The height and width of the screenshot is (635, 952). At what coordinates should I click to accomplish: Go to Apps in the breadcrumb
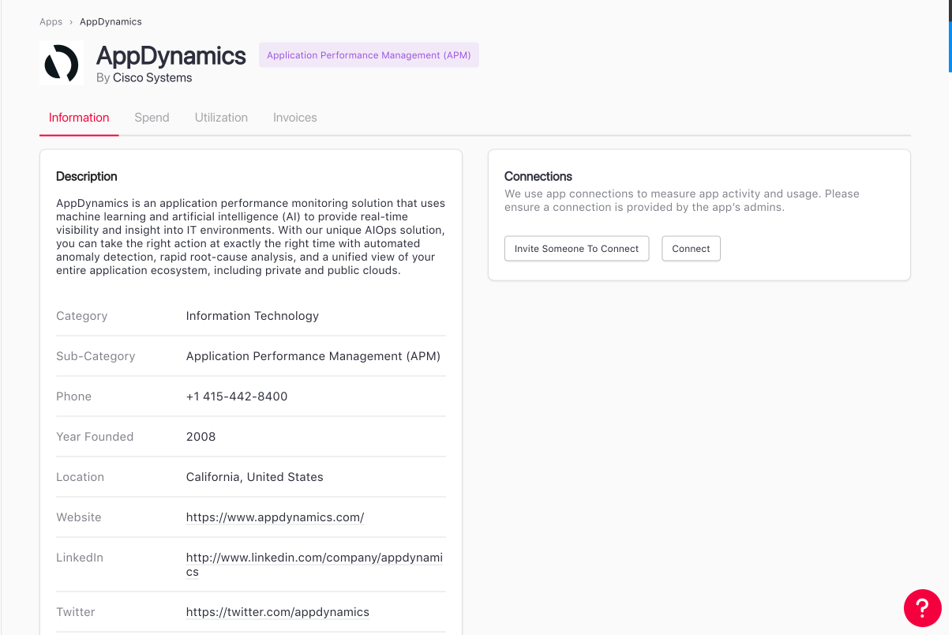pyautogui.click(x=51, y=21)
